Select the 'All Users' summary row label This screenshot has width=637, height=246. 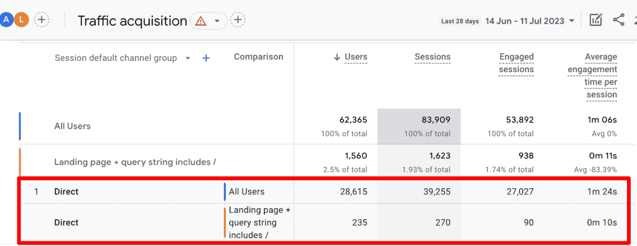pos(72,126)
